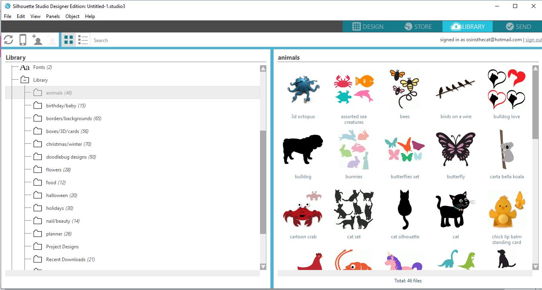Click the Library tree scroll-up arrow
Viewport: 542px width, 290px height.
(x=263, y=68)
